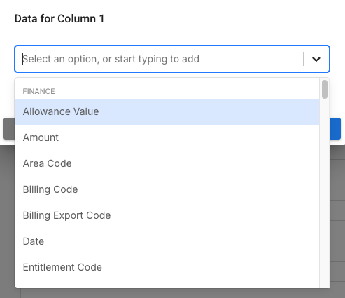The height and width of the screenshot is (298, 345).
Task: Click the dropdown list scrollbar thumb
Action: (x=325, y=89)
